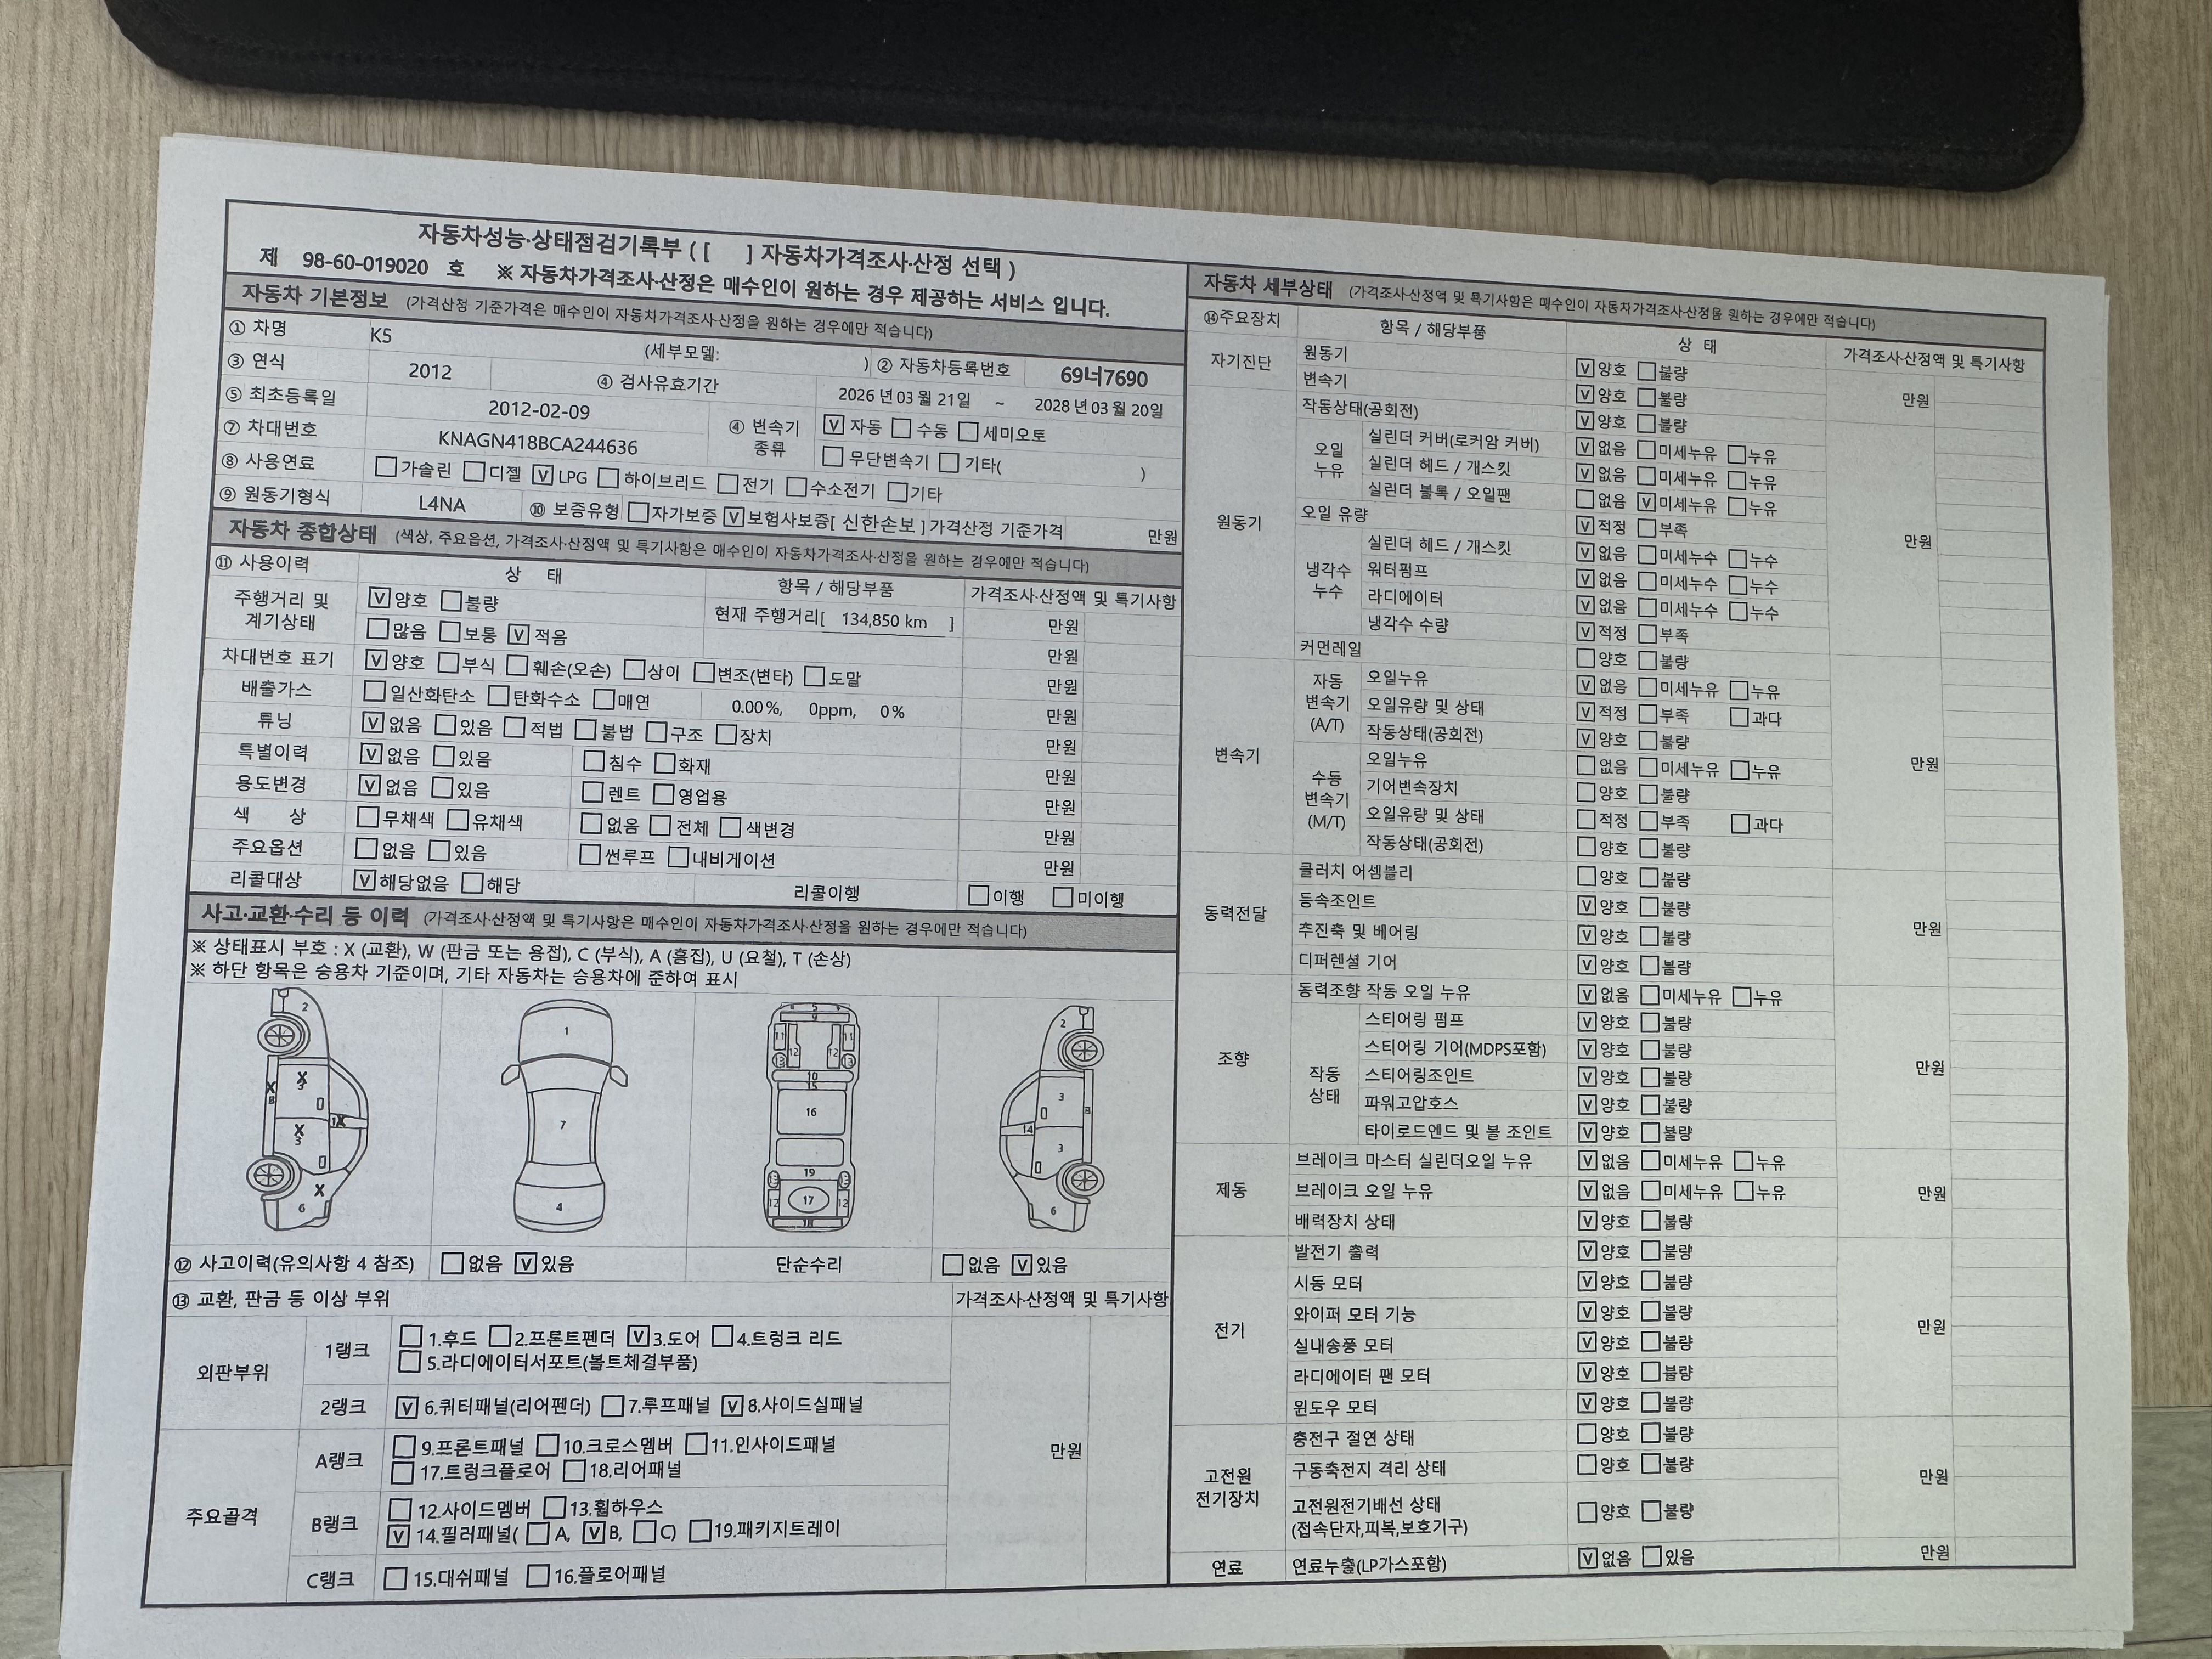Select the underbody frame car diagram
This screenshot has width=2212, height=1659.
(811, 1116)
